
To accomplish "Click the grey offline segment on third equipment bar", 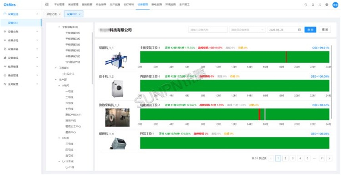I will [265, 114].
